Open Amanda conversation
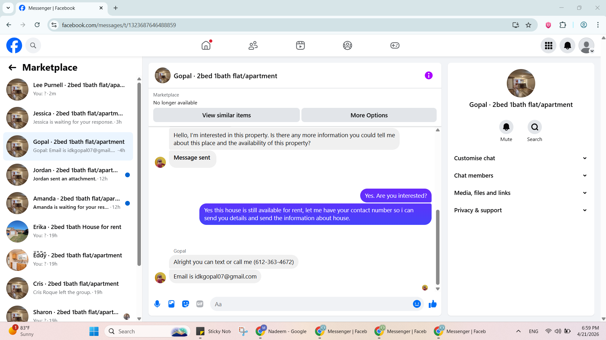This screenshot has width=606, height=340. point(68,203)
